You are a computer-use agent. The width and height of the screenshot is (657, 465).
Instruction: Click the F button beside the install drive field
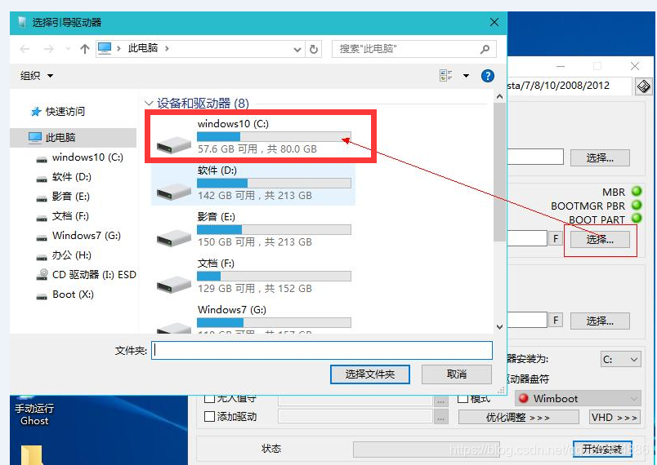pyautogui.click(x=555, y=321)
